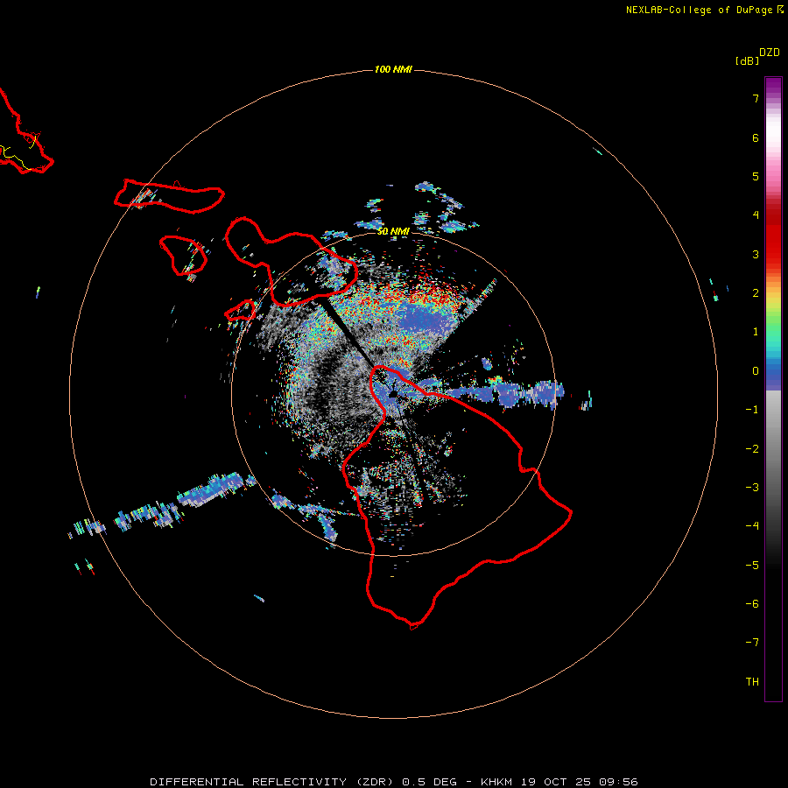Image resolution: width=788 pixels, height=788 pixels.
Task: Click the 1 dB value on the scale
Action: pos(756,332)
